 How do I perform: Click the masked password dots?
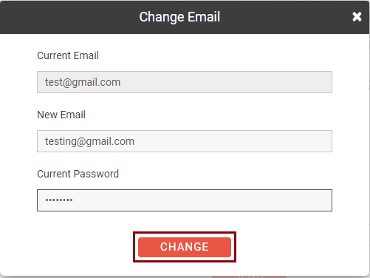pyautogui.click(x=59, y=200)
